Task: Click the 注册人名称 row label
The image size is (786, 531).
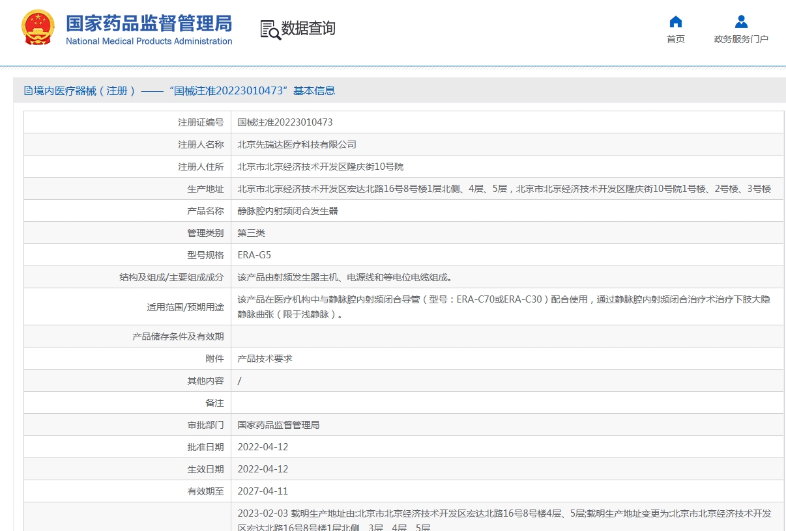Action: pyautogui.click(x=201, y=144)
